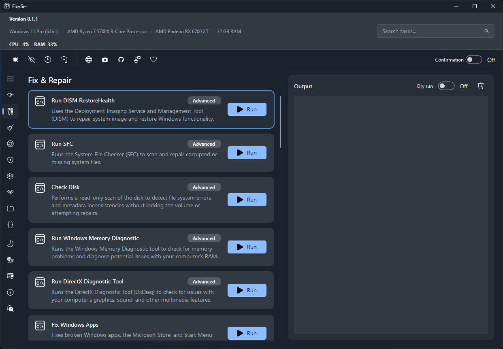Click the bug icon in the toolbar
The image size is (503, 349).
coord(15,60)
